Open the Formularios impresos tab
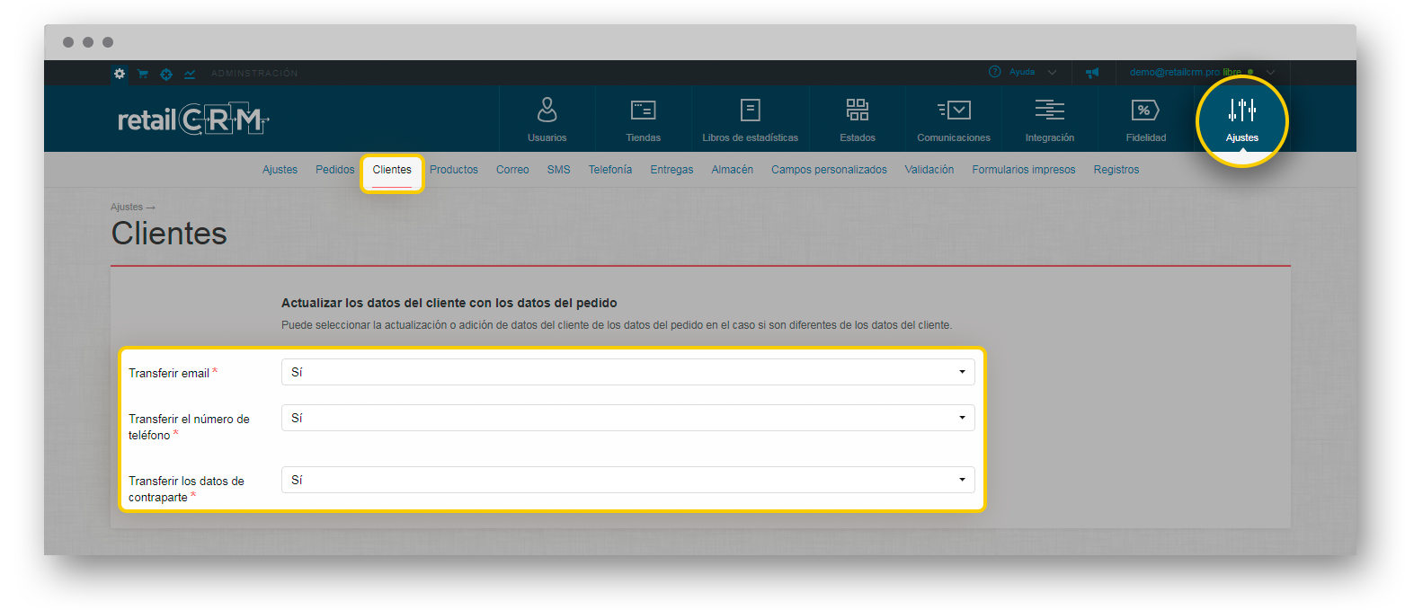The height and width of the screenshot is (610, 1405). (x=1023, y=170)
